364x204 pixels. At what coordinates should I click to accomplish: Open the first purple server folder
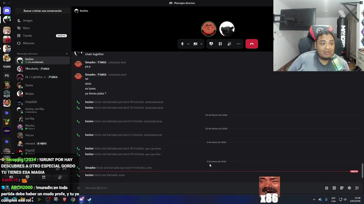click(7, 113)
